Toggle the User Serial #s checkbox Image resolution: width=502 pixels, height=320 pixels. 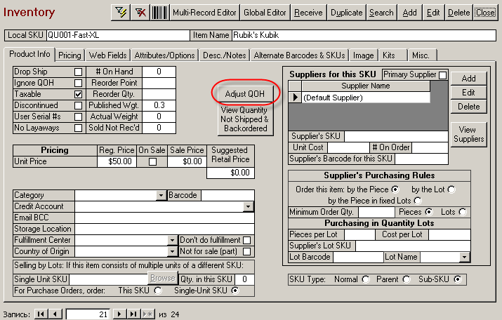click(78, 116)
